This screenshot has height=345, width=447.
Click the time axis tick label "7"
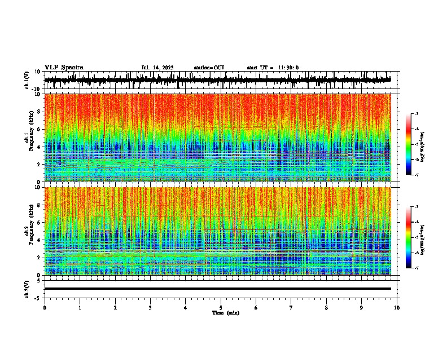tap(291, 308)
